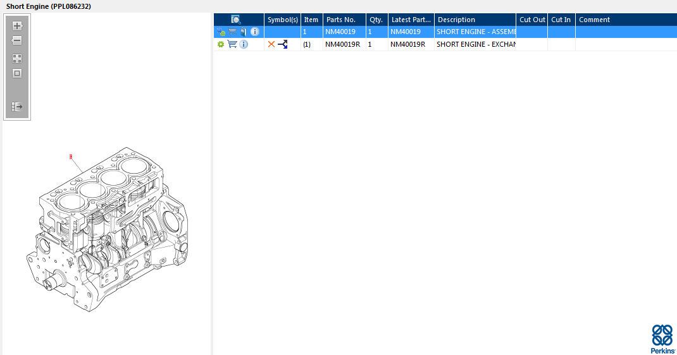
Task: Click Short Engine (PPL086232) title
Action: 48,6
